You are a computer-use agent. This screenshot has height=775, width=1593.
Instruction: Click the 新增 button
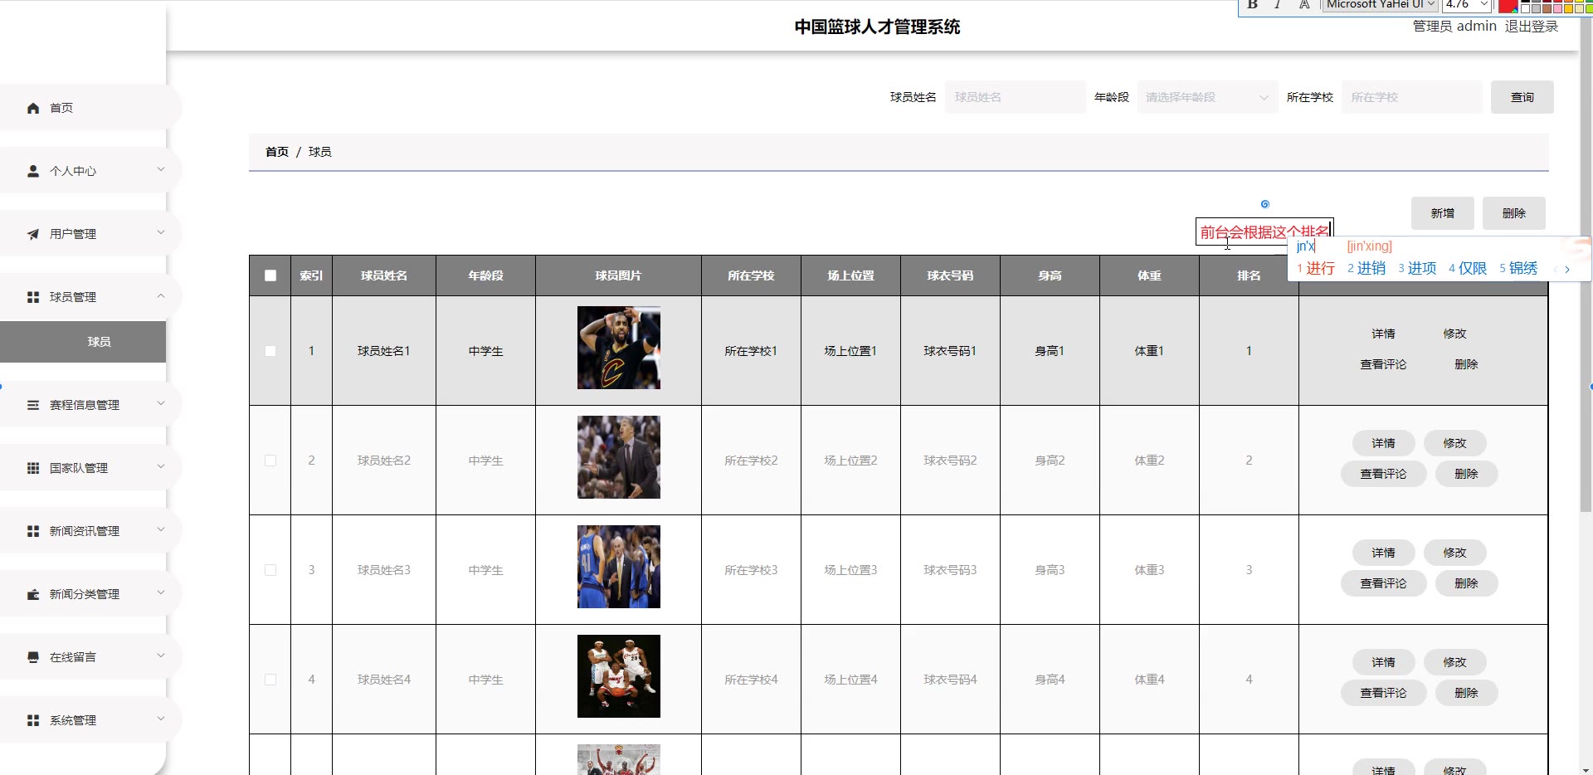(1443, 213)
